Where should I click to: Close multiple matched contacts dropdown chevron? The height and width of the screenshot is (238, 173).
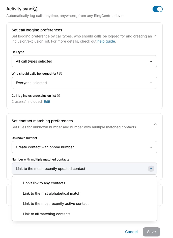click(151, 169)
